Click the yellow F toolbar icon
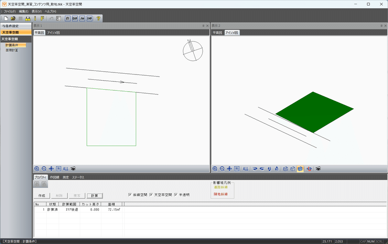Image resolution: width=388 pixels, height=244 pixels. 42,18
